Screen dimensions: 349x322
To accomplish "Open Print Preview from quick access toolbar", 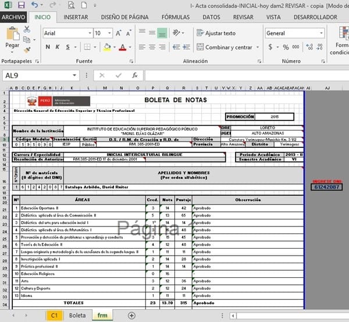I will point(71,5).
